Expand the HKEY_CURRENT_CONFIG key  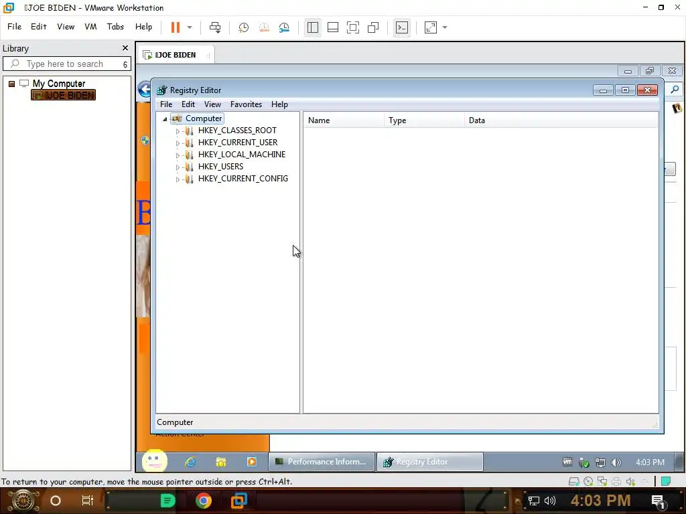178,179
